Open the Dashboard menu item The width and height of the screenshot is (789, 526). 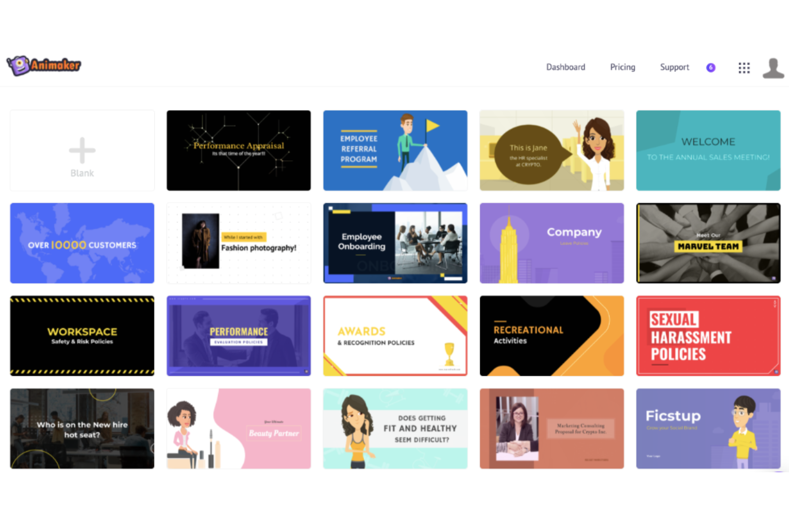pyautogui.click(x=566, y=67)
